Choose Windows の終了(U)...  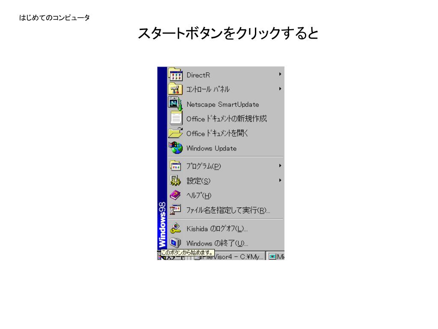pos(226,243)
